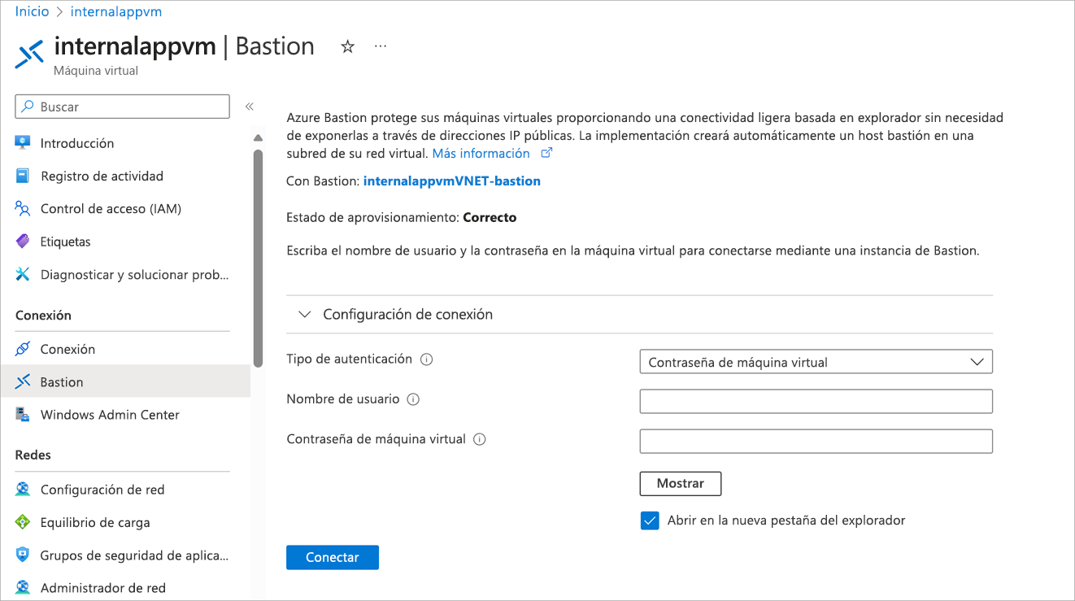Click the Configuración de red icon

click(23, 490)
